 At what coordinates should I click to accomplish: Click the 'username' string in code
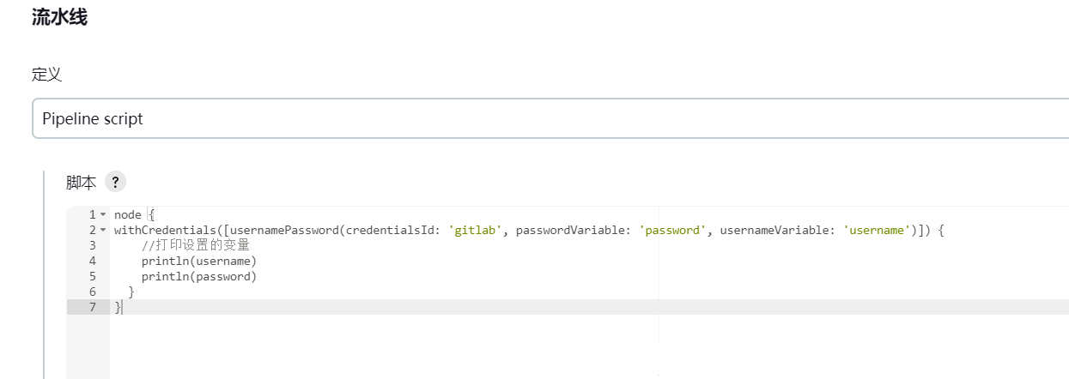tap(877, 230)
